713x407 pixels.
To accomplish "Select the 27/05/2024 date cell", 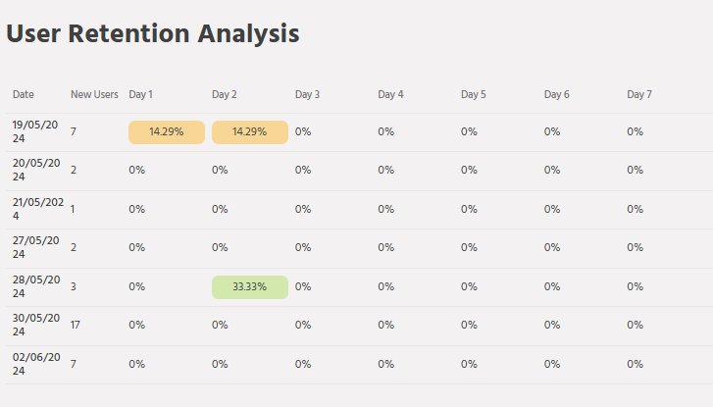I will tap(36, 247).
